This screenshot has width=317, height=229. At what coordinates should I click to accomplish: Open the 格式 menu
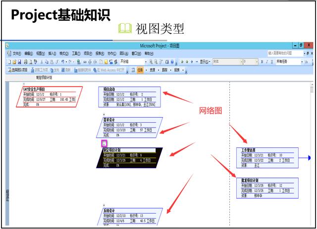[64, 53]
